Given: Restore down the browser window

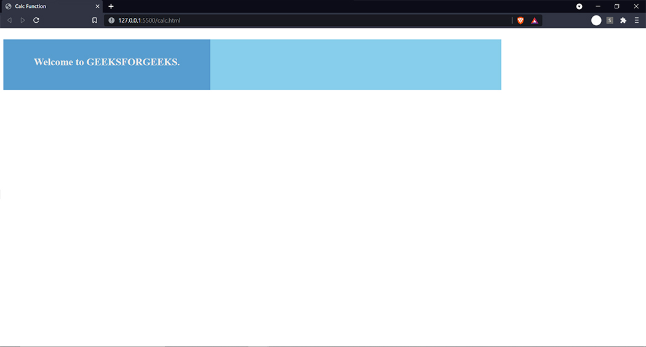Looking at the screenshot, I should coord(616,6).
